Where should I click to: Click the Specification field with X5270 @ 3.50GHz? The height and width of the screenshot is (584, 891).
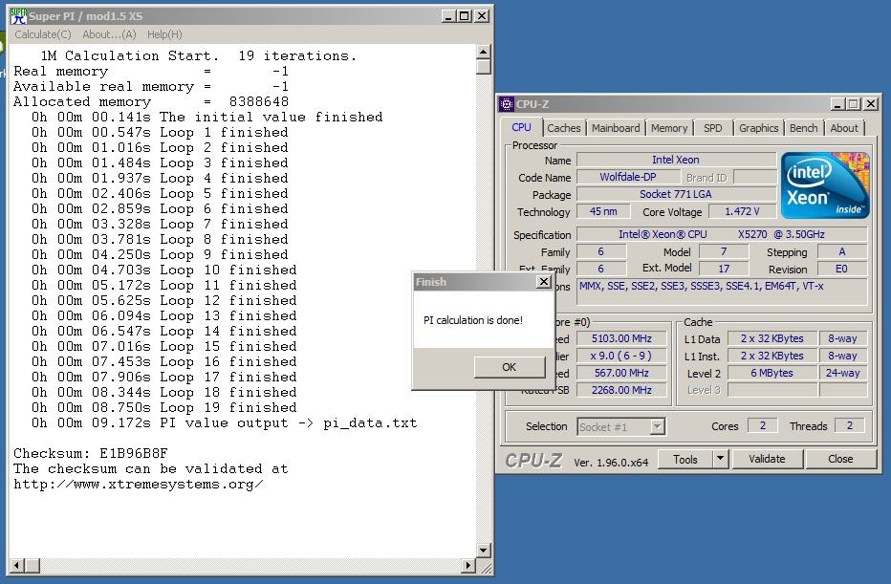[722, 234]
